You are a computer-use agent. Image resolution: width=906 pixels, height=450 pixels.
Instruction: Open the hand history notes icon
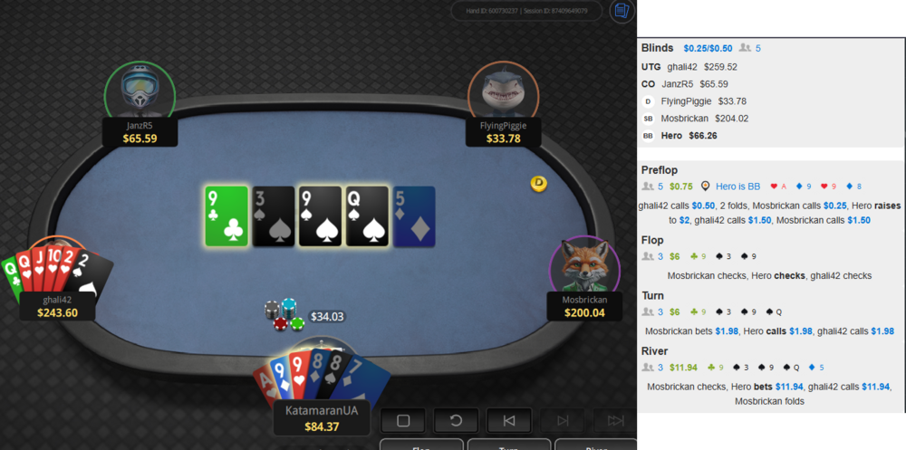622,11
